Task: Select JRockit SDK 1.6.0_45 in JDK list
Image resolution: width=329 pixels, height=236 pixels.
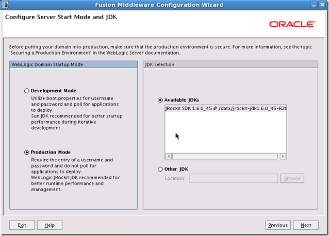Action: coord(226,108)
